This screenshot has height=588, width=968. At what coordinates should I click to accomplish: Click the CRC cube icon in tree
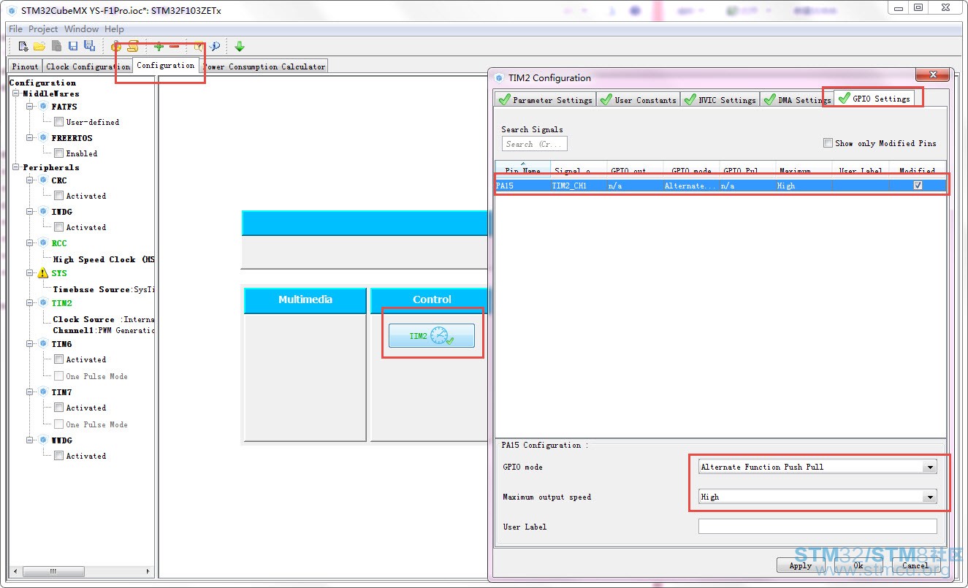43,180
